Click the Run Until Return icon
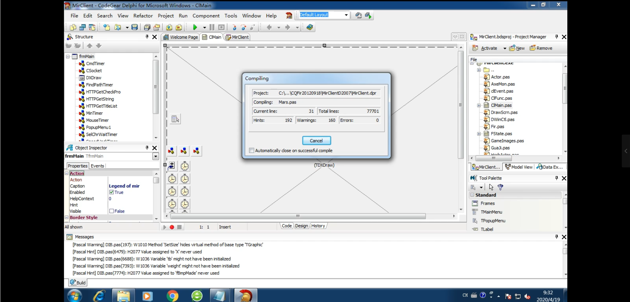630x302 pixels. [253, 27]
